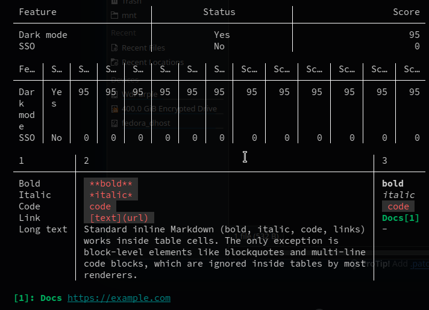Click the rendered slanted 'italic' cell
The image size is (429, 310).
click(398, 195)
